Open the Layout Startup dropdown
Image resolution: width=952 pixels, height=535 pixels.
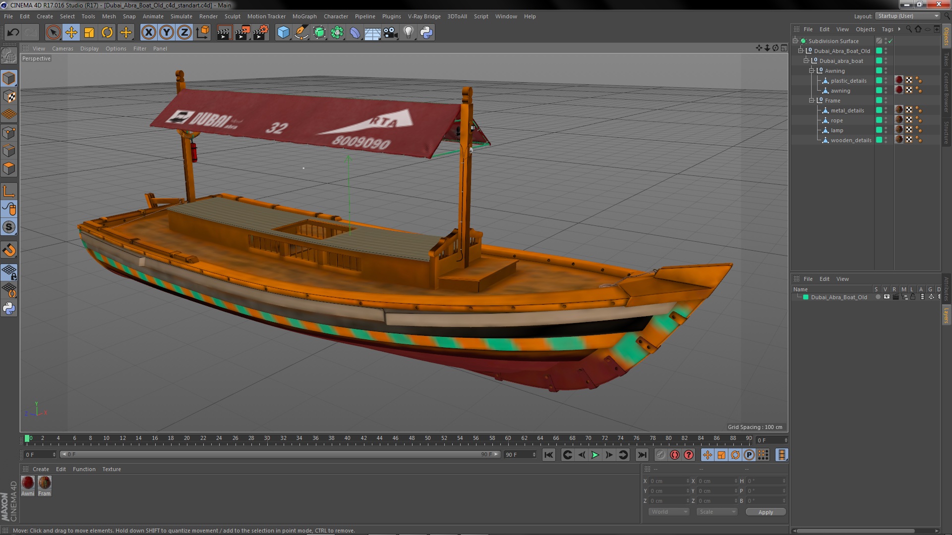click(908, 16)
